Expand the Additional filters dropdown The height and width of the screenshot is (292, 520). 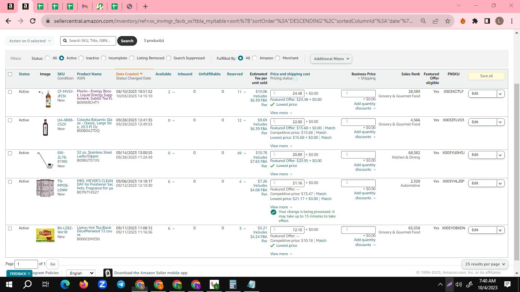coord(331,59)
